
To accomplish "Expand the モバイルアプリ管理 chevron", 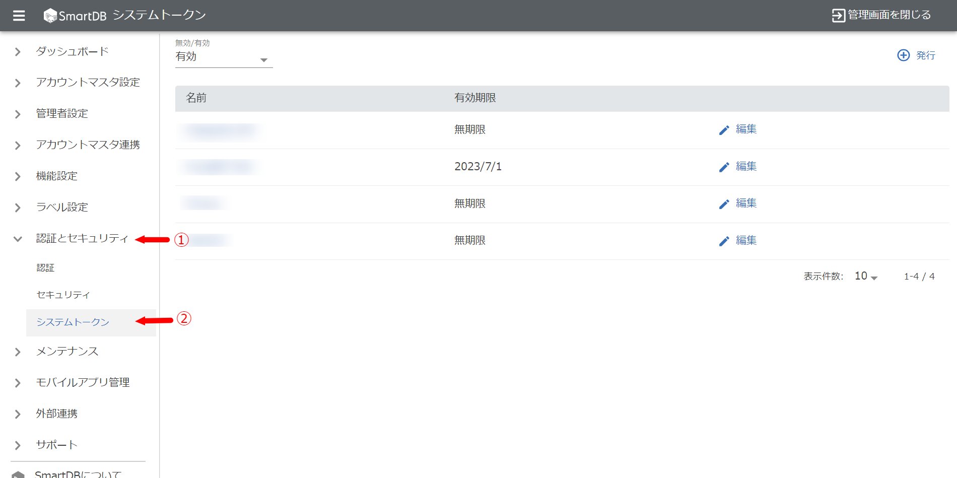I will pyautogui.click(x=18, y=383).
